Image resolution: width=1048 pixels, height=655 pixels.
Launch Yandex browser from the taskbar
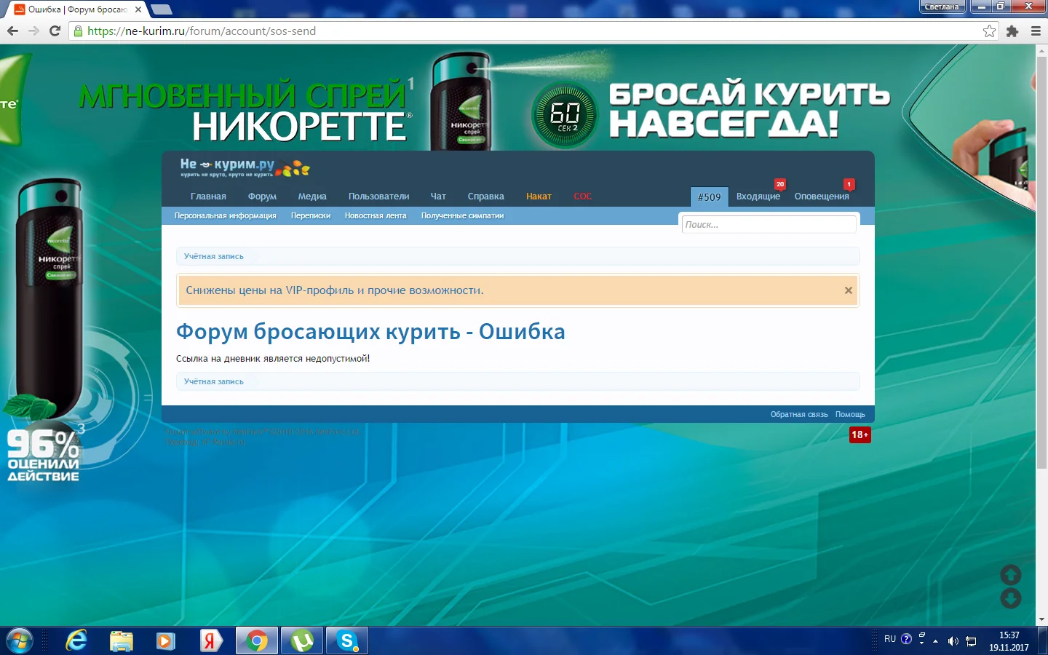pos(211,641)
